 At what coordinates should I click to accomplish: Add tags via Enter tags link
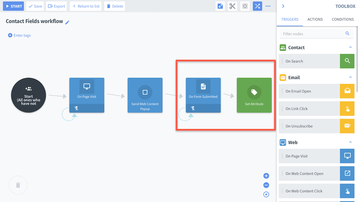coord(19,35)
